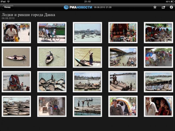Open thumbnail of two cyclists by green shutter
Viewport: 175px width, 131px height.
point(52,32)
